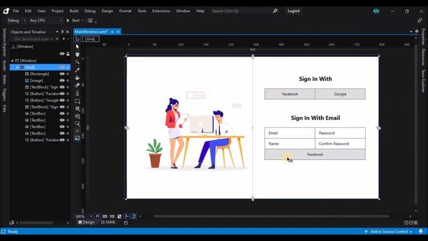The width and height of the screenshot is (428, 241).
Task: Hide the Image element via eye icon
Action: 62,80
